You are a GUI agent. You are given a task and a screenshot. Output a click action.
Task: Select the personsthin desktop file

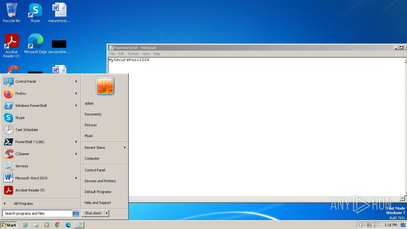click(59, 46)
